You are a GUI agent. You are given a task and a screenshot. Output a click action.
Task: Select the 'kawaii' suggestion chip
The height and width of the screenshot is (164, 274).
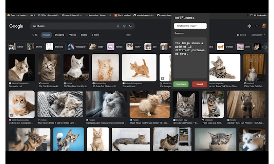click(x=116, y=47)
